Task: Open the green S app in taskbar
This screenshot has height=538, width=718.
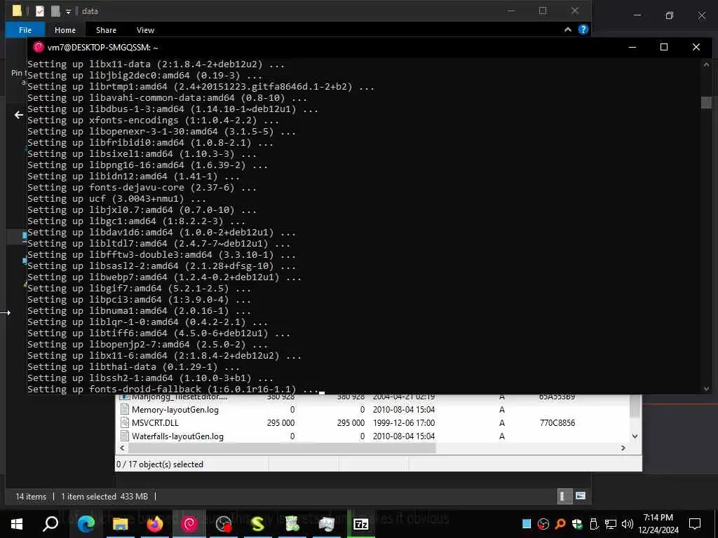Action: point(258,524)
